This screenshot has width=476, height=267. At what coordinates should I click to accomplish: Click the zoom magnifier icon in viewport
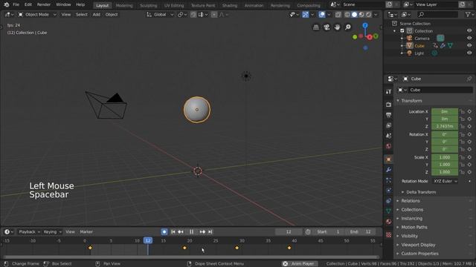coord(348,27)
